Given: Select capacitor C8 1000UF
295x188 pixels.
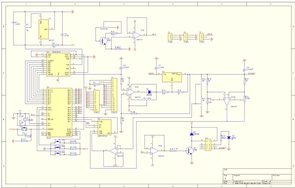Looking at the screenshot, I should [244, 69].
